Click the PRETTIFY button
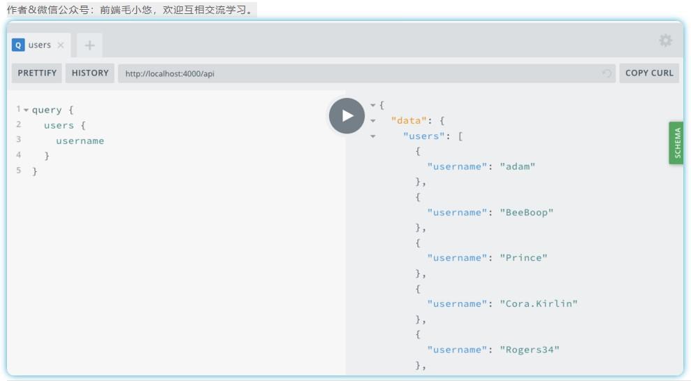 pos(37,73)
